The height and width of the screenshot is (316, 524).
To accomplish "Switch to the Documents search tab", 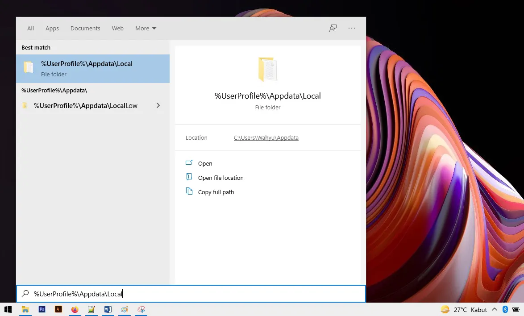I will pyautogui.click(x=85, y=28).
